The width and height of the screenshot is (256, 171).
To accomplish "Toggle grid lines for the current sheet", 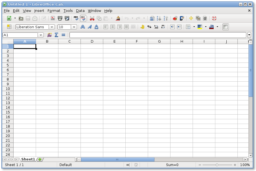I will click(226, 27).
